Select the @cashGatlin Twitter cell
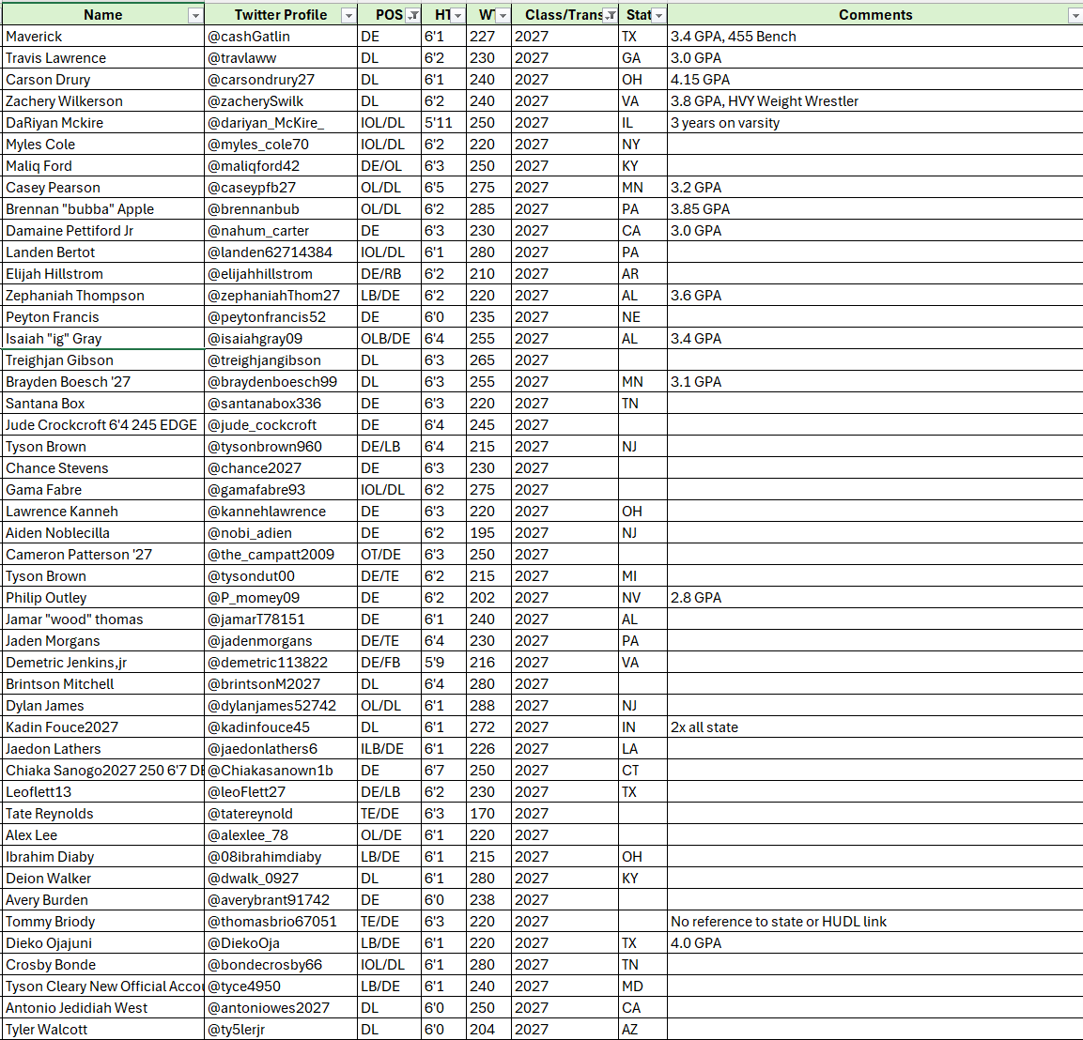Viewport: 1083px width, 1040px height. tap(281, 37)
